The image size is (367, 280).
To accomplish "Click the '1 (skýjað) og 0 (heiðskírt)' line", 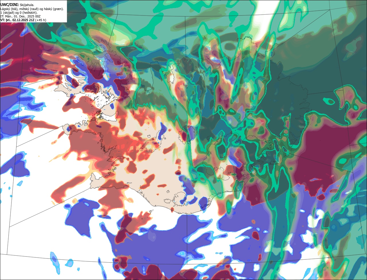I will [x=19, y=13].
